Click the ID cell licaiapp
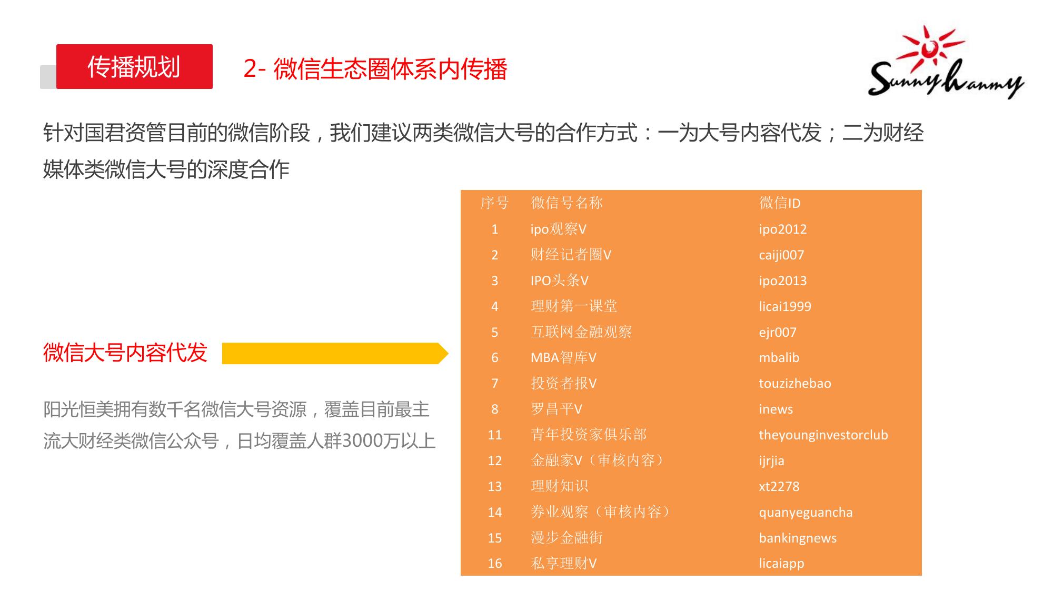 coord(781,564)
